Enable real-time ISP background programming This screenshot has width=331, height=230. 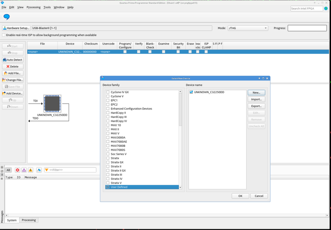(4, 35)
